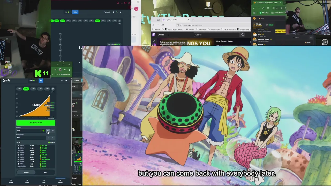The width and height of the screenshot is (331, 186).
Task: Open the profile icon in left Stake panel
Action: click(62, 80)
